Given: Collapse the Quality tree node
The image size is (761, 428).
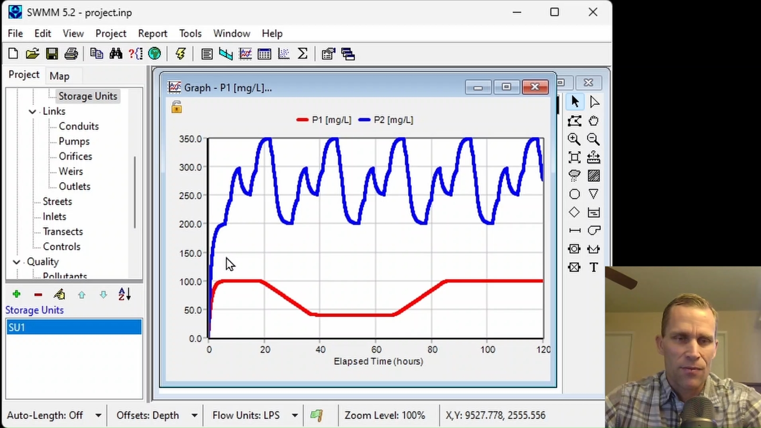Looking at the screenshot, I should (x=17, y=262).
